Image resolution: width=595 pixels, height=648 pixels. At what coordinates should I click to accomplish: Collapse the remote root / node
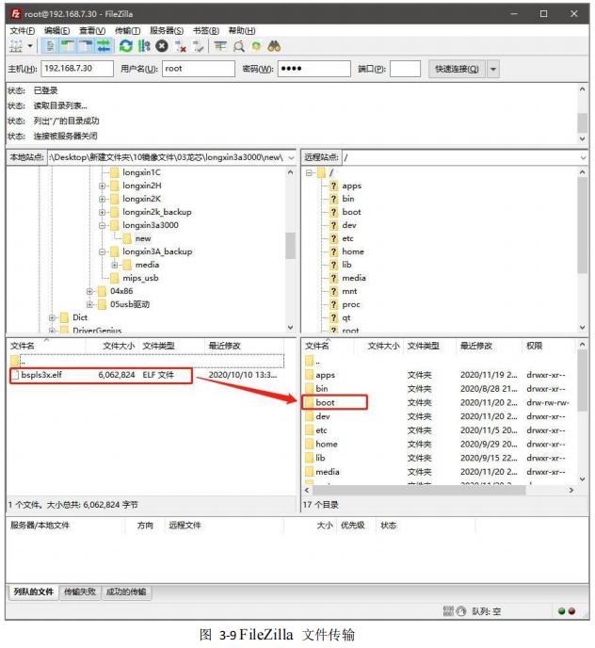tap(309, 172)
